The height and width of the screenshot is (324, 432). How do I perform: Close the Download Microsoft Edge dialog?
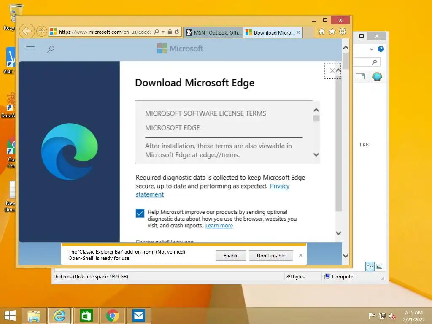[332, 71]
